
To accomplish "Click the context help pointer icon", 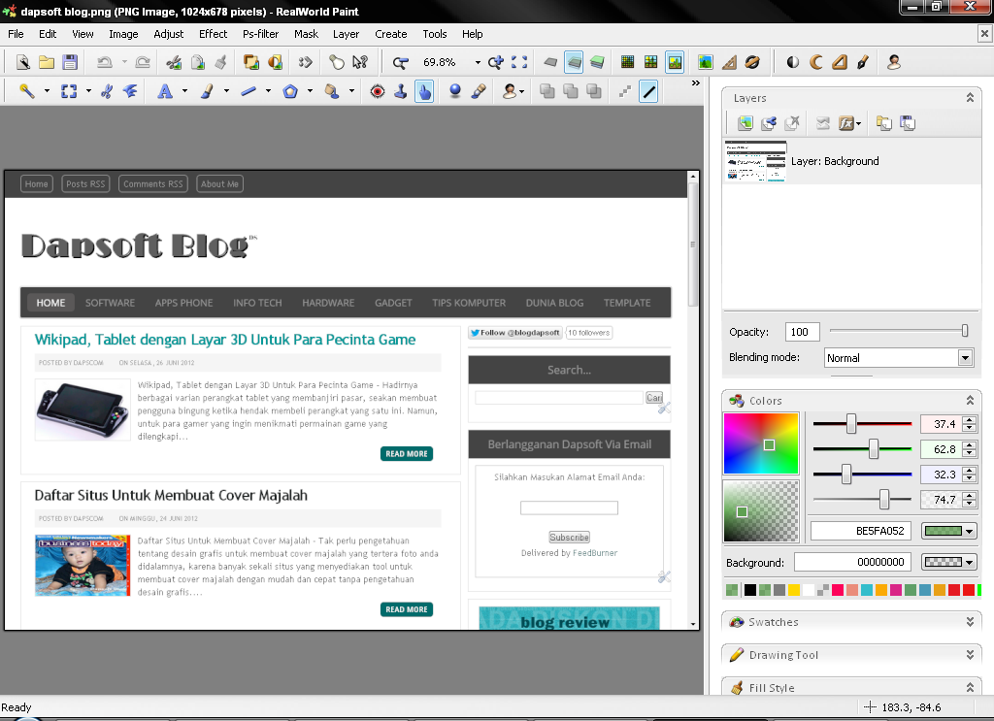I will tap(359, 62).
